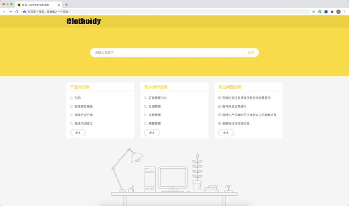Open 标准雇员角色 entry

[83, 106]
